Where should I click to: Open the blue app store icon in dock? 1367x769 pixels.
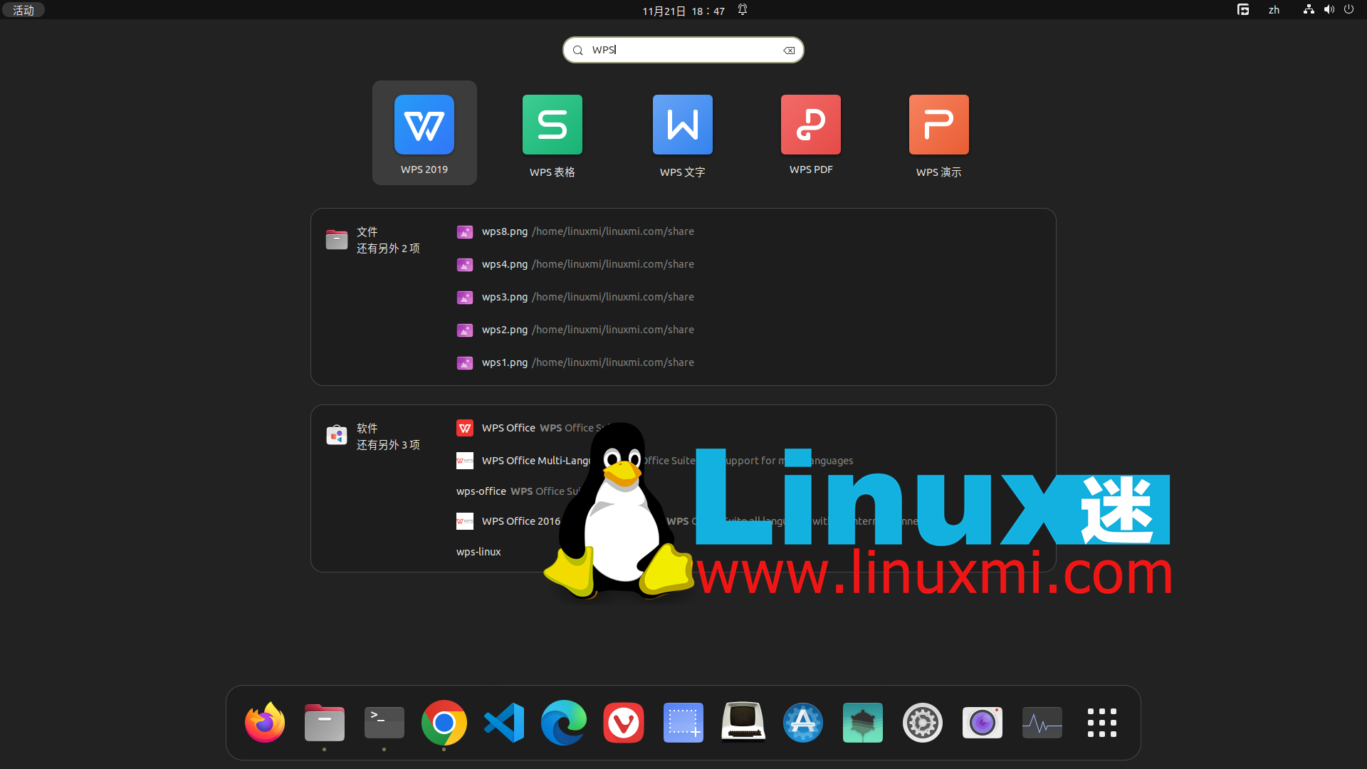coord(803,723)
